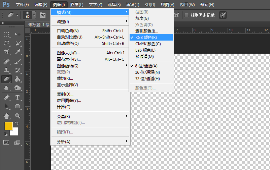Click the Photoshop Ps logo

pos(6,4)
